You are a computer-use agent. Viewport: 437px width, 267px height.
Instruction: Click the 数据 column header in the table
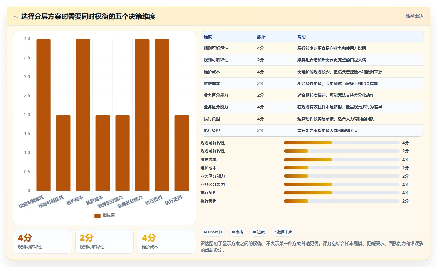click(261, 37)
